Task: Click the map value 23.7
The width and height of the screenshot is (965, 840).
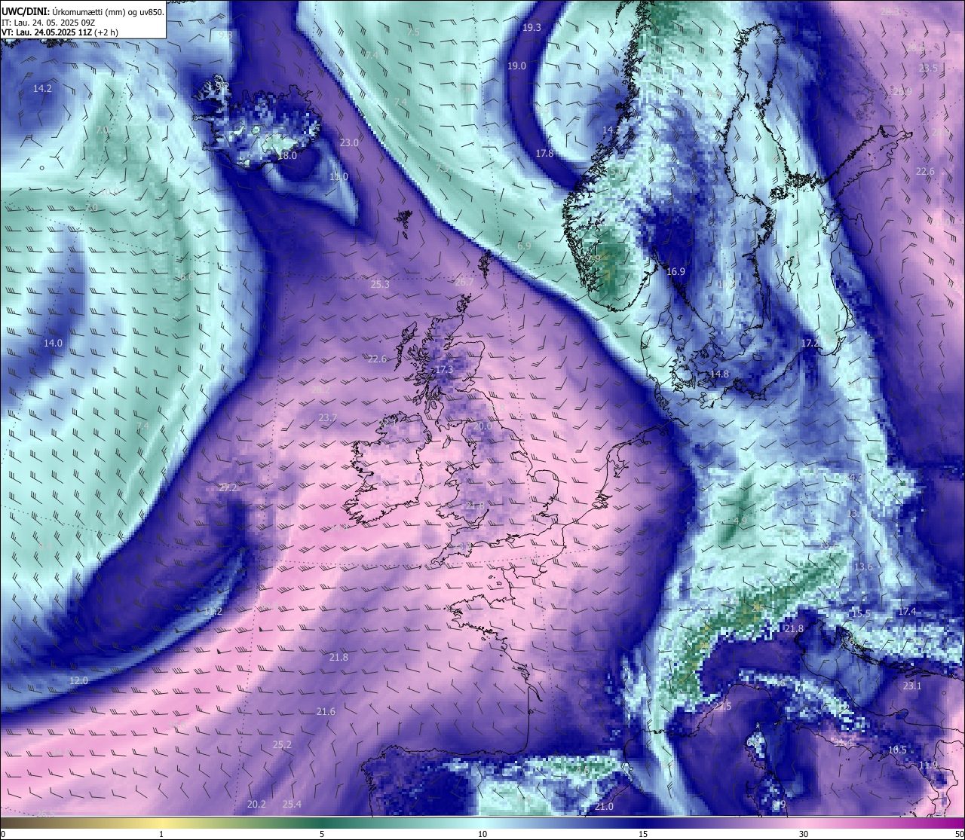Action: coord(327,417)
